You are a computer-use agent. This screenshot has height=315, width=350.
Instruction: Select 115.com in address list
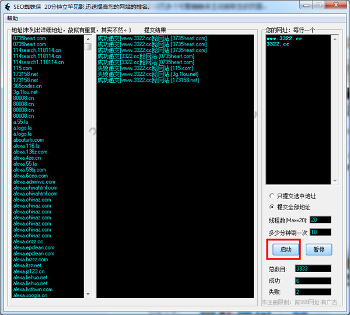(x=23, y=68)
